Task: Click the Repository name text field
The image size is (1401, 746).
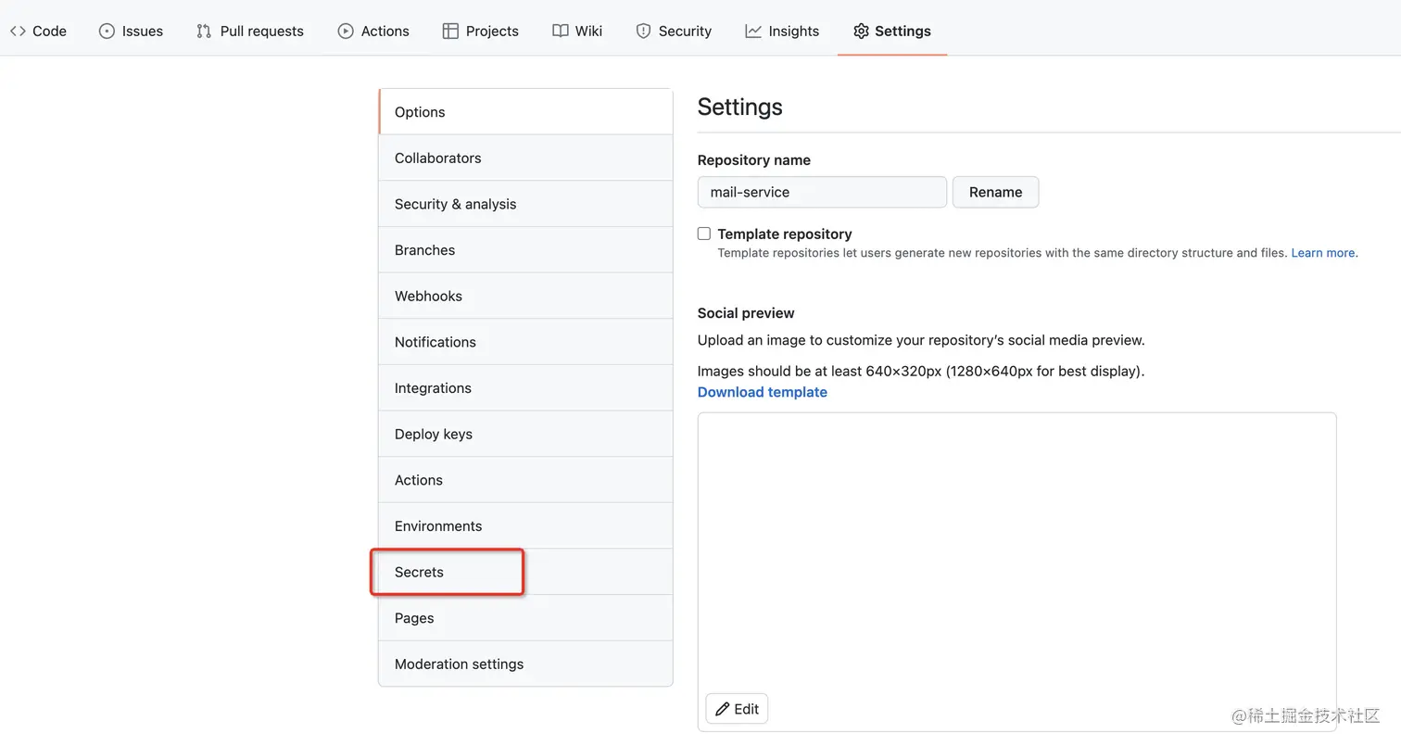Action: click(822, 192)
